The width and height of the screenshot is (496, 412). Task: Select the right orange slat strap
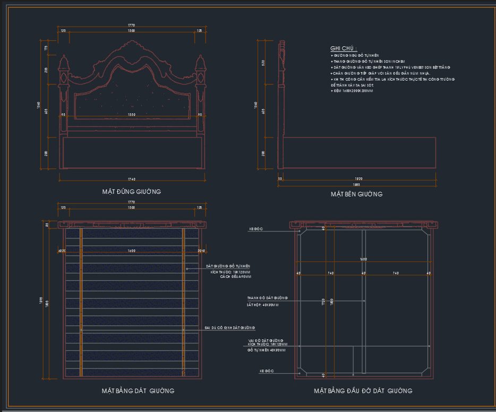coord(183,302)
